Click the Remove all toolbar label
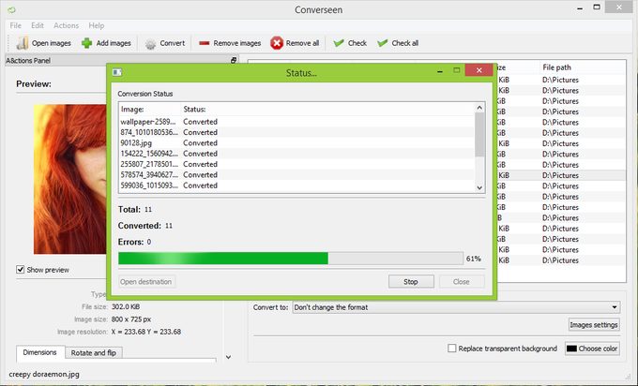 pyautogui.click(x=302, y=43)
